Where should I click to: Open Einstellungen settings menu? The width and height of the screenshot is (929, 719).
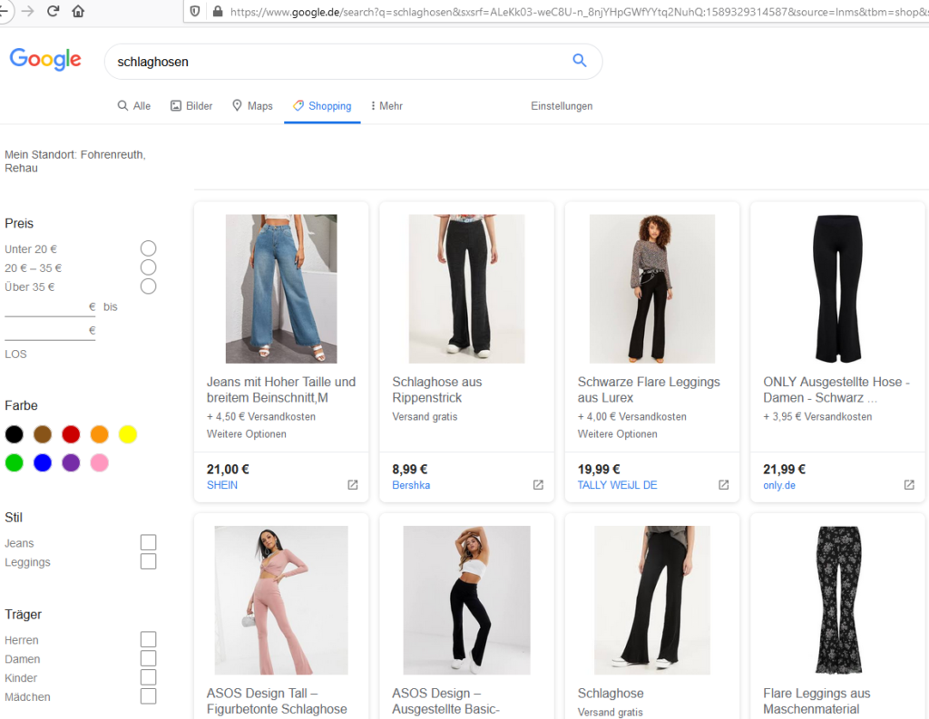[562, 106]
